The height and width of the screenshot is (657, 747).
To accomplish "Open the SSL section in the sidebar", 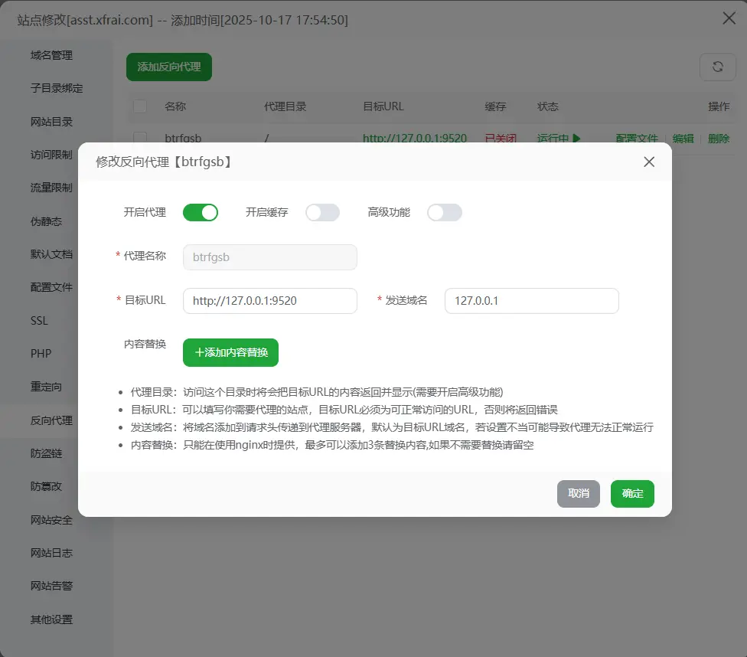I will [x=39, y=320].
